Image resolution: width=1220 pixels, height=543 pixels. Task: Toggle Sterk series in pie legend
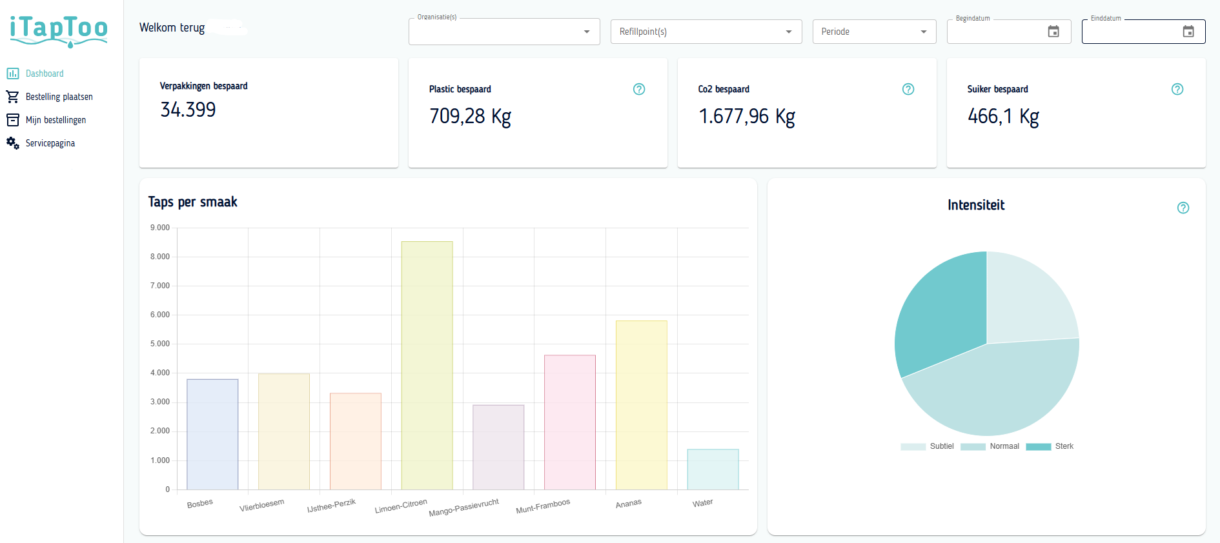point(1050,446)
